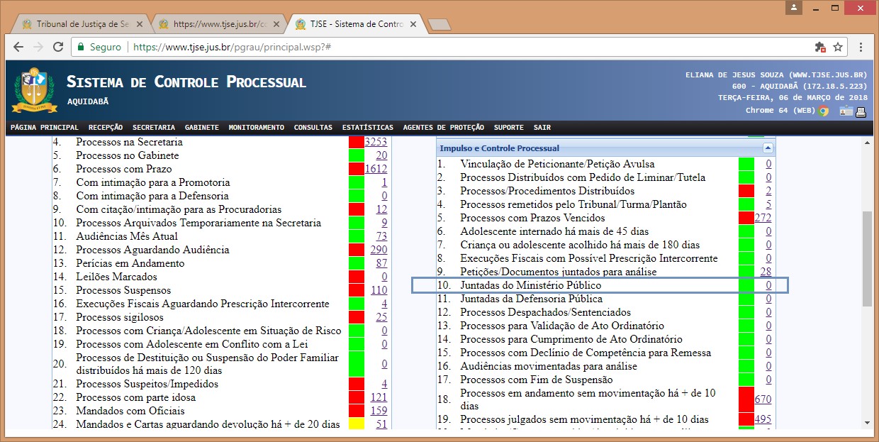Open the user ID card icon
The height and width of the screenshot is (442, 879).
[x=846, y=111]
